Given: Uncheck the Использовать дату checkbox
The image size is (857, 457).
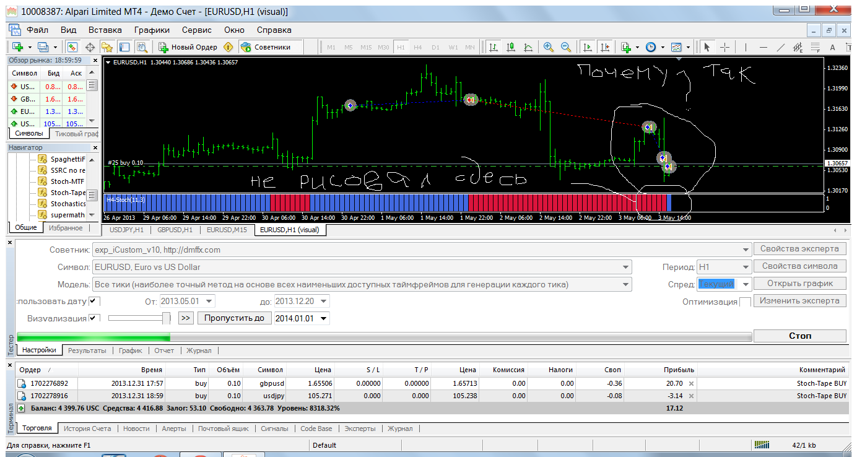Looking at the screenshot, I should pos(95,301).
